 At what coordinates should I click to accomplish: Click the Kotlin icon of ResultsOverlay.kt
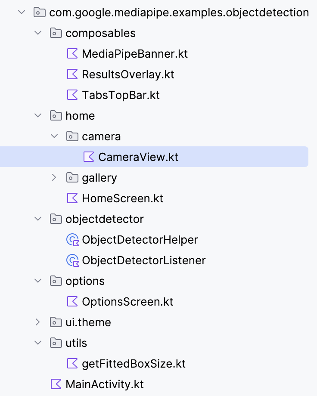tap(72, 74)
